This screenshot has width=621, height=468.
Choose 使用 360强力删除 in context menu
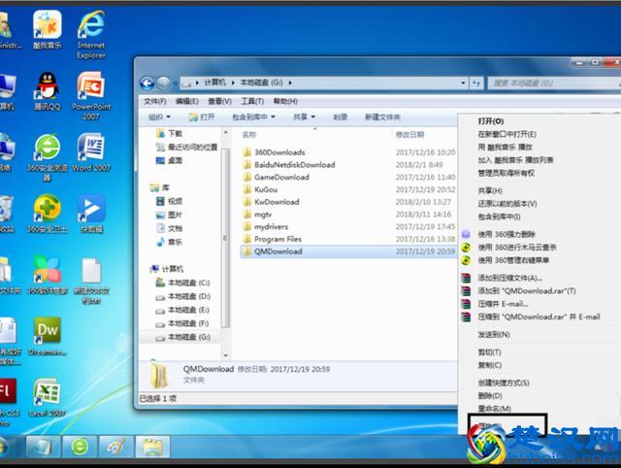pos(507,234)
